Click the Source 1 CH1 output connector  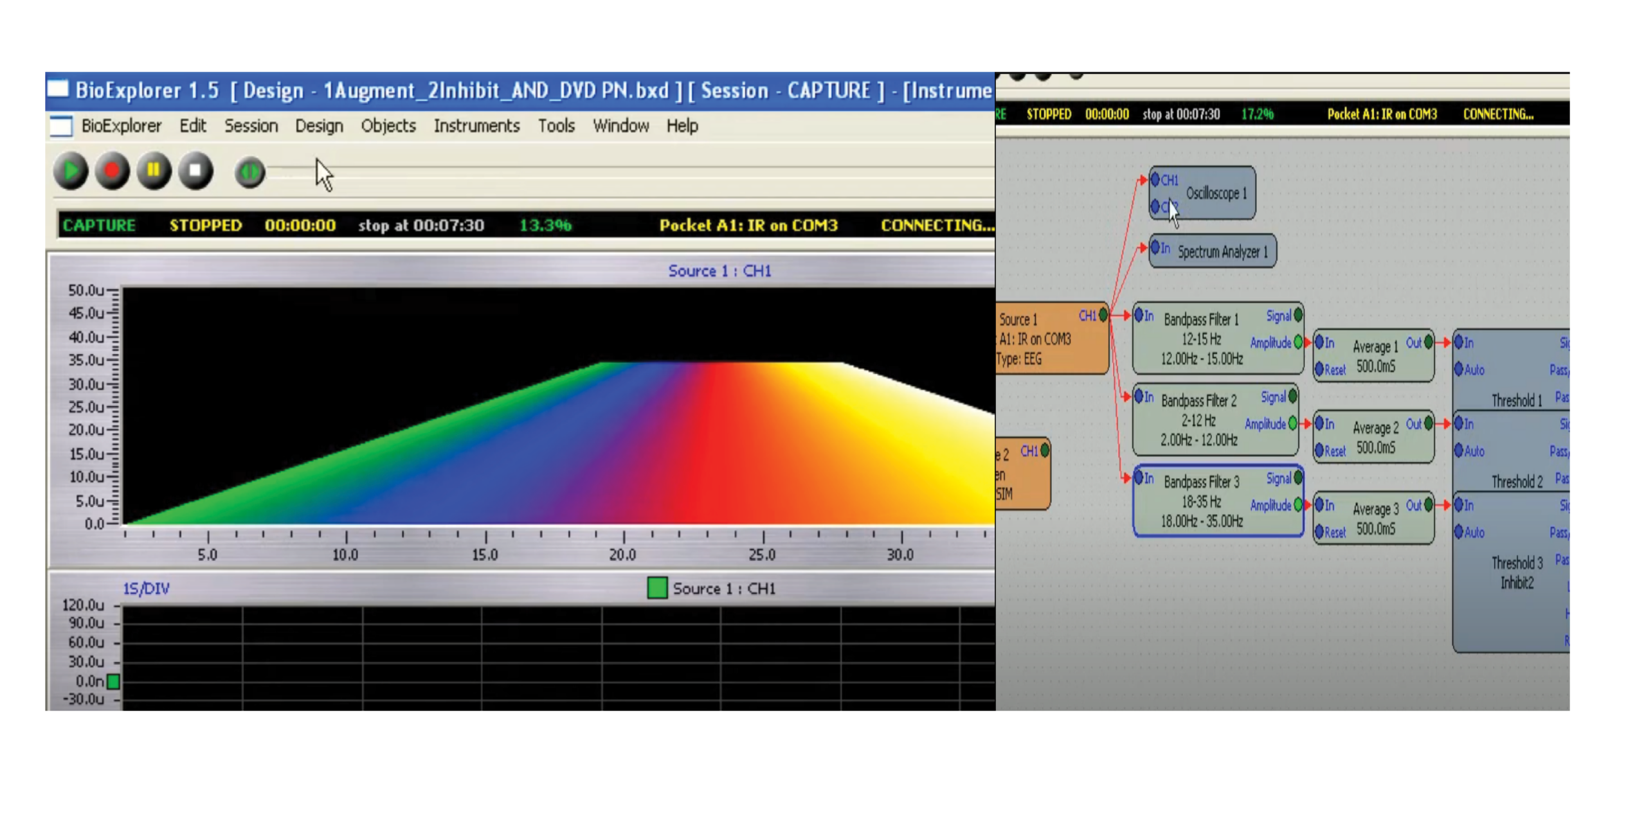coord(1103,316)
